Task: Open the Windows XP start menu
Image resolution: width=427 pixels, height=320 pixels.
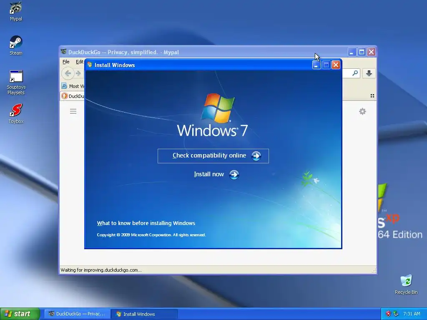Action: tap(20, 314)
